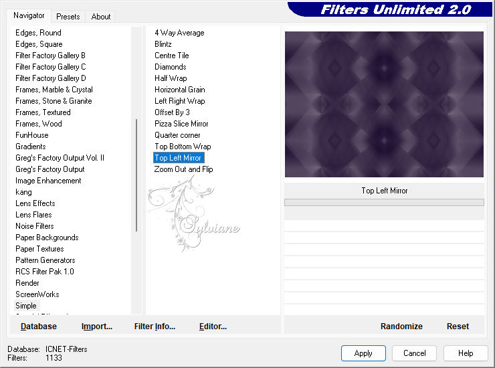This screenshot has width=495, height=368.
Task: Select Greg's Factory Output category
Action: (x=50, y=169)
